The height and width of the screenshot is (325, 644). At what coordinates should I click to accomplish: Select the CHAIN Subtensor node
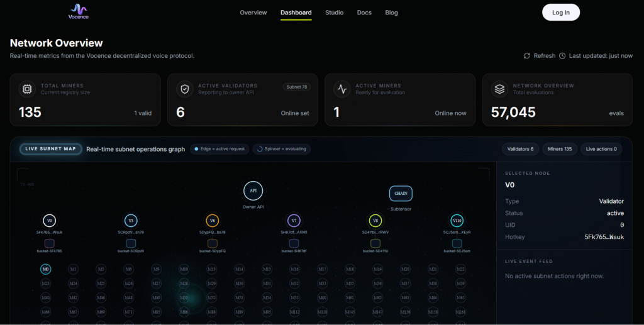click(x=401, y=193)
